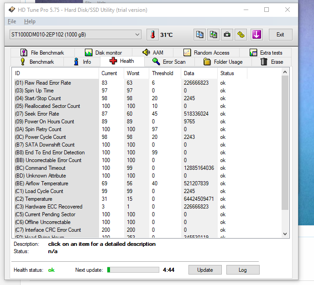Click the Update button
Image resolution: width=314 pixels, height=285 pixels.
click(x=205, y=270)
